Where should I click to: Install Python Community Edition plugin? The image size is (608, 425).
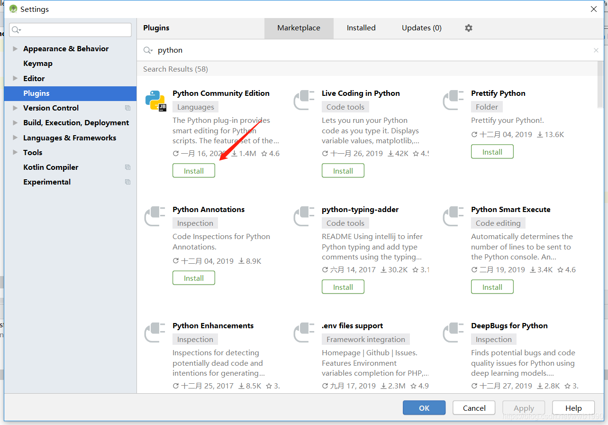tap(194, 171)
